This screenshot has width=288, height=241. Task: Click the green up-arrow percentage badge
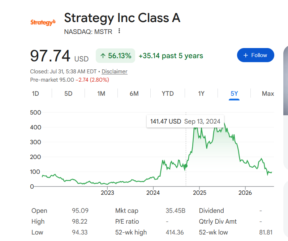click(x=115, y=56)
